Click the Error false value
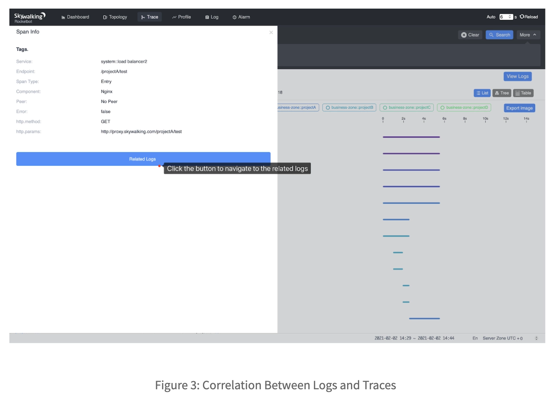 pyautogui.click(x=105, y=112)
